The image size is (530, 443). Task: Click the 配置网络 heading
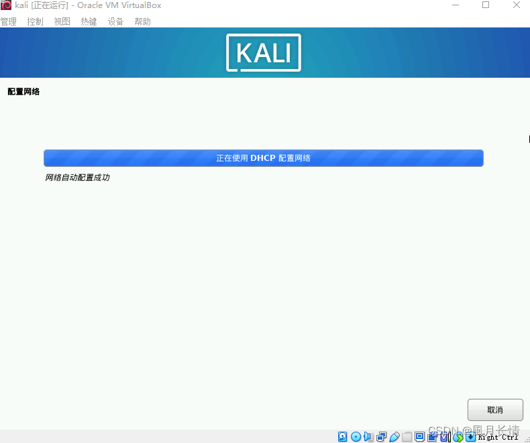click(x=23, y=92)
